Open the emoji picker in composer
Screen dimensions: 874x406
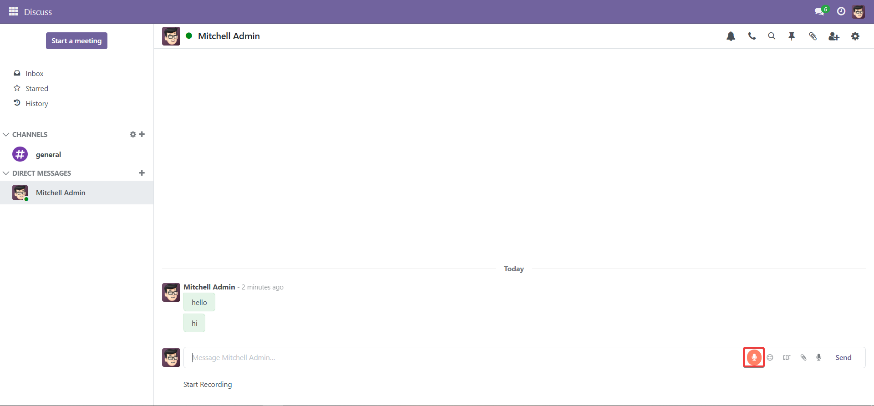click(770, 358)
